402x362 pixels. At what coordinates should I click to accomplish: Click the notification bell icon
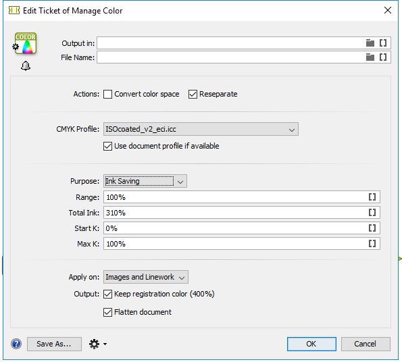click(26, 66)
